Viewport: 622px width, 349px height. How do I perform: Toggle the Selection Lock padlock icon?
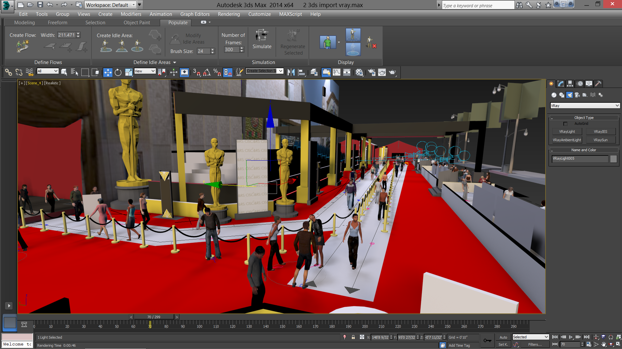(353, 337)
